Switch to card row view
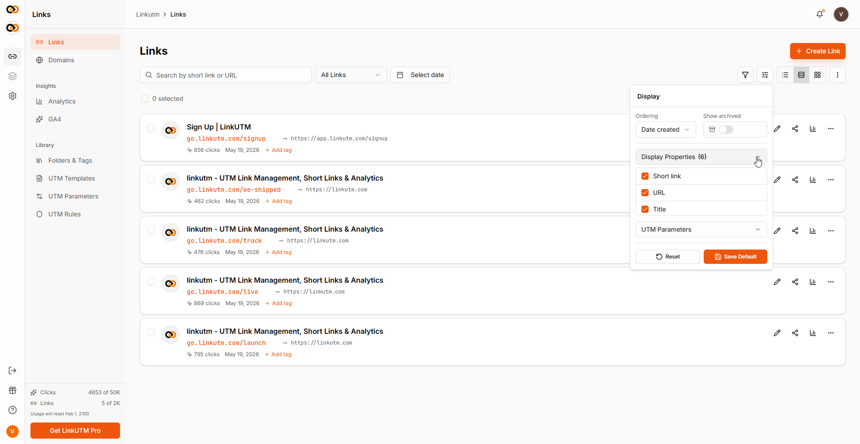860x444 pixels. tap(801, 75)
